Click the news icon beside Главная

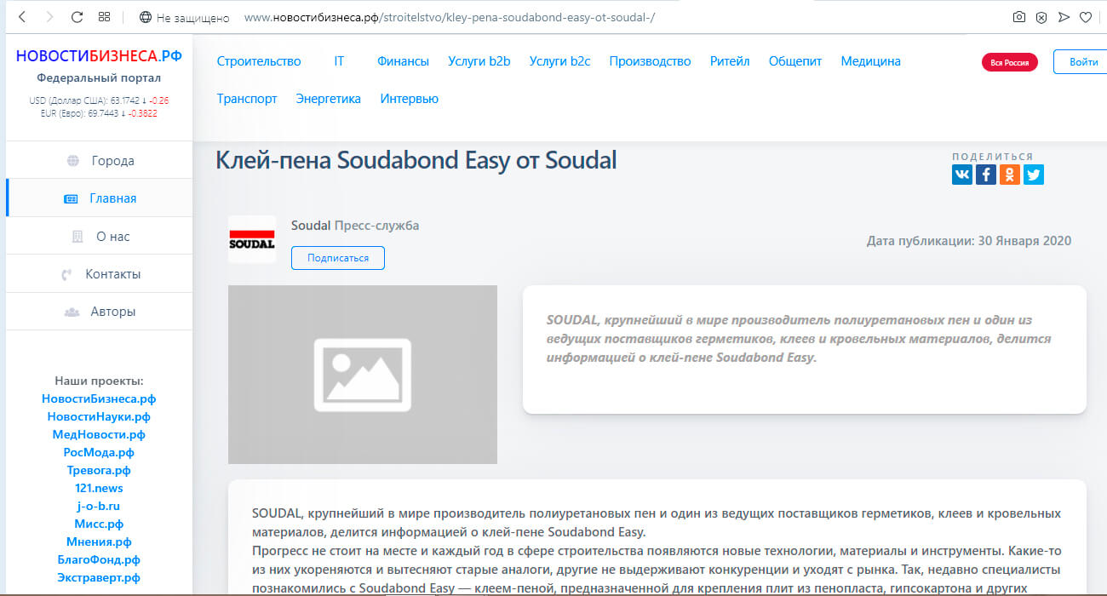(72, 198)
